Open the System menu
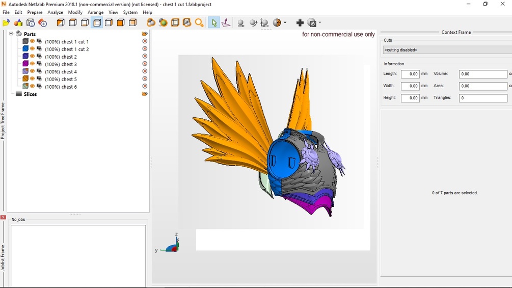Screen dimensions: 512x288 130,12
